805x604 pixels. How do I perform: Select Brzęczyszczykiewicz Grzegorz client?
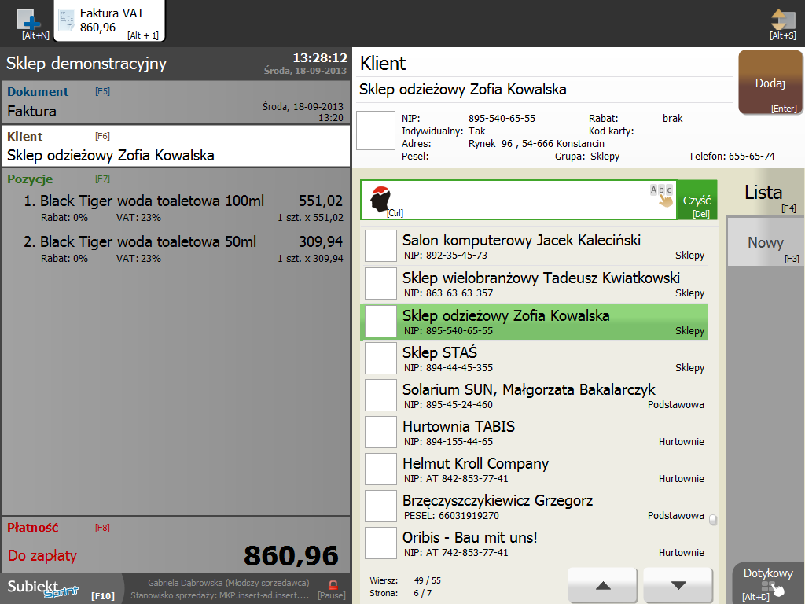click(x=535, y=506)
